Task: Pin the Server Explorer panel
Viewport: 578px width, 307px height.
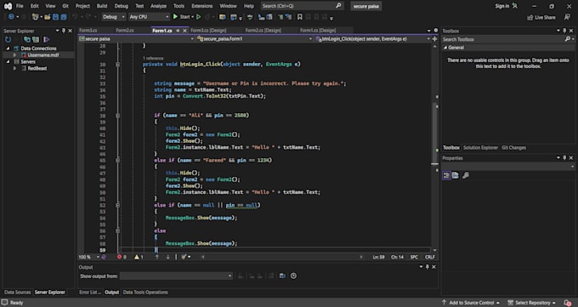Action: pos(64,31)
